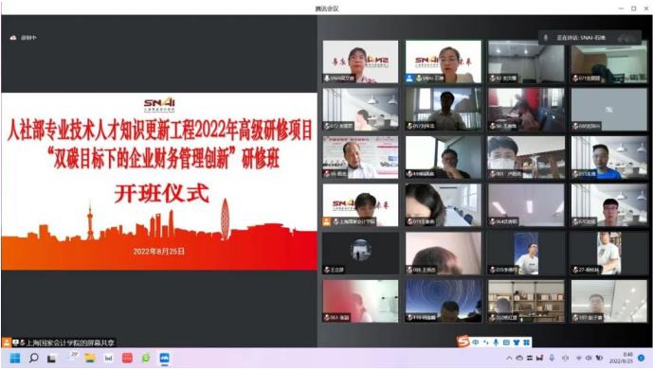Viewport: 653px width, 369px height.
Task: Open the taskbar clock and date flyout
Action: click(623, 358)
